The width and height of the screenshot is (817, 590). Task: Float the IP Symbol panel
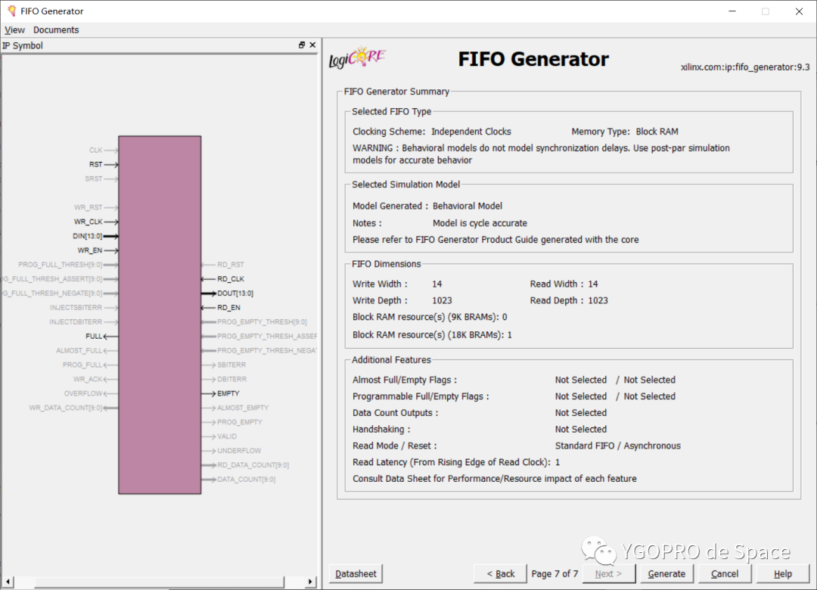coord(301,45)
